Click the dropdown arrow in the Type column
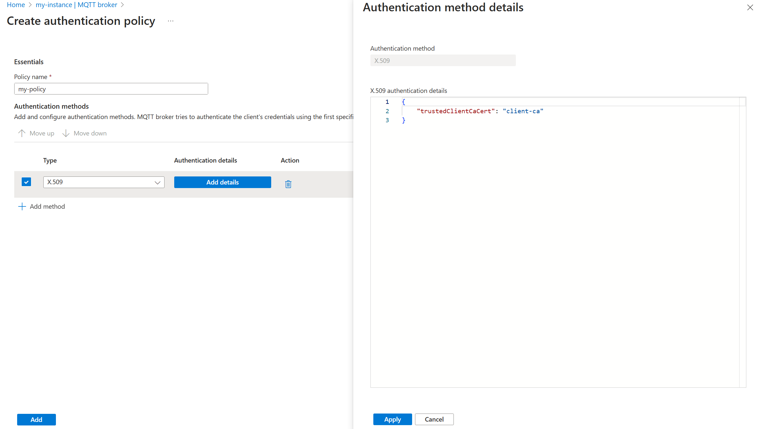The height and width of the screenshot is (429, 757). pyautogui.click(x=157, y=182)
